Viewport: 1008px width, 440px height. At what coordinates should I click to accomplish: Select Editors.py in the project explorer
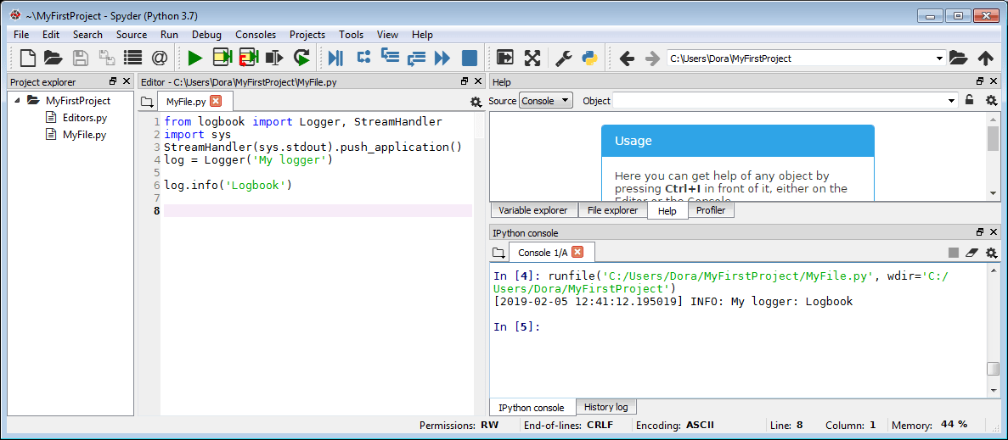click(85, 118)
